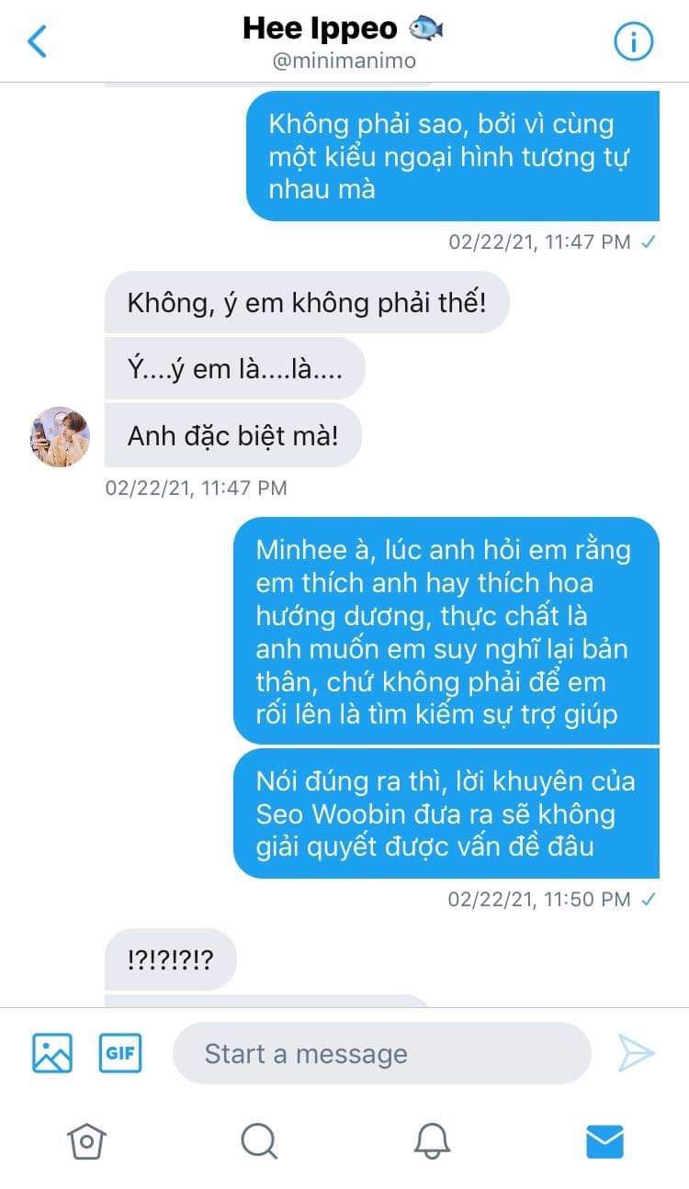Select the Messages envelope tab
This screenshot has height=1189, width=689.
[604, 1141]
